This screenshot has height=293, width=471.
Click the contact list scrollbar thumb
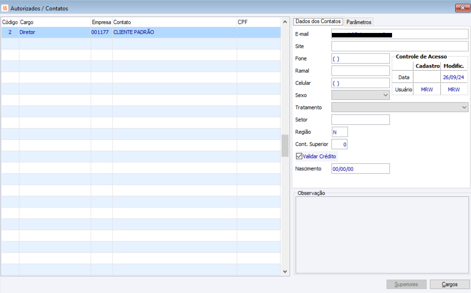pos(285,146)
